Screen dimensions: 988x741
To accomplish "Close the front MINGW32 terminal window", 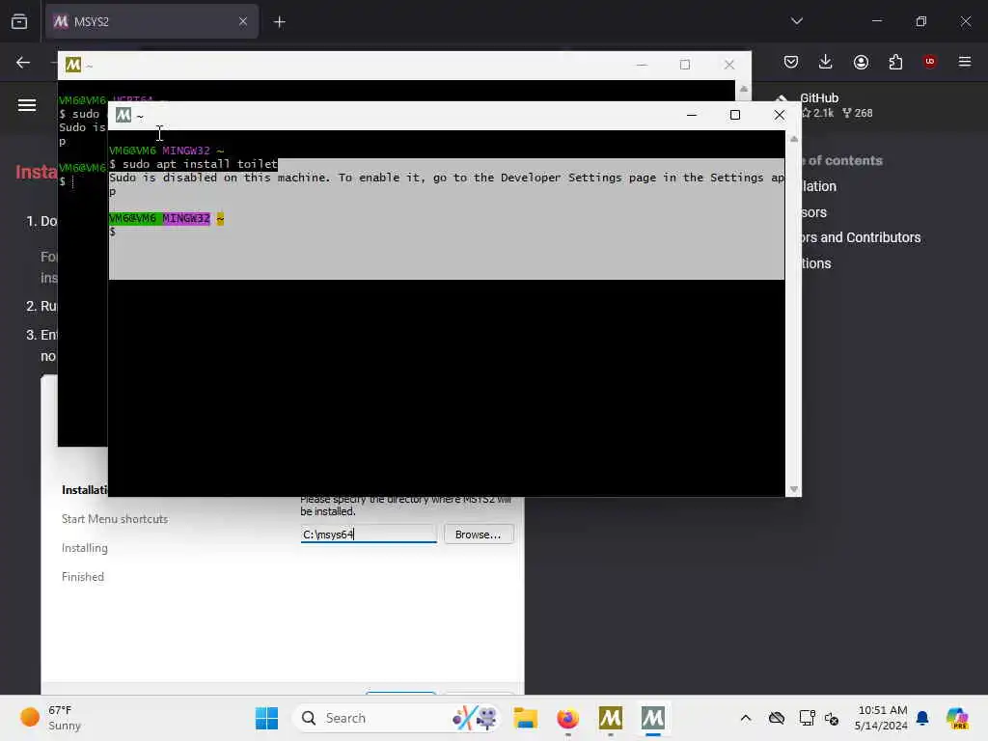I will tap(780, 115).
